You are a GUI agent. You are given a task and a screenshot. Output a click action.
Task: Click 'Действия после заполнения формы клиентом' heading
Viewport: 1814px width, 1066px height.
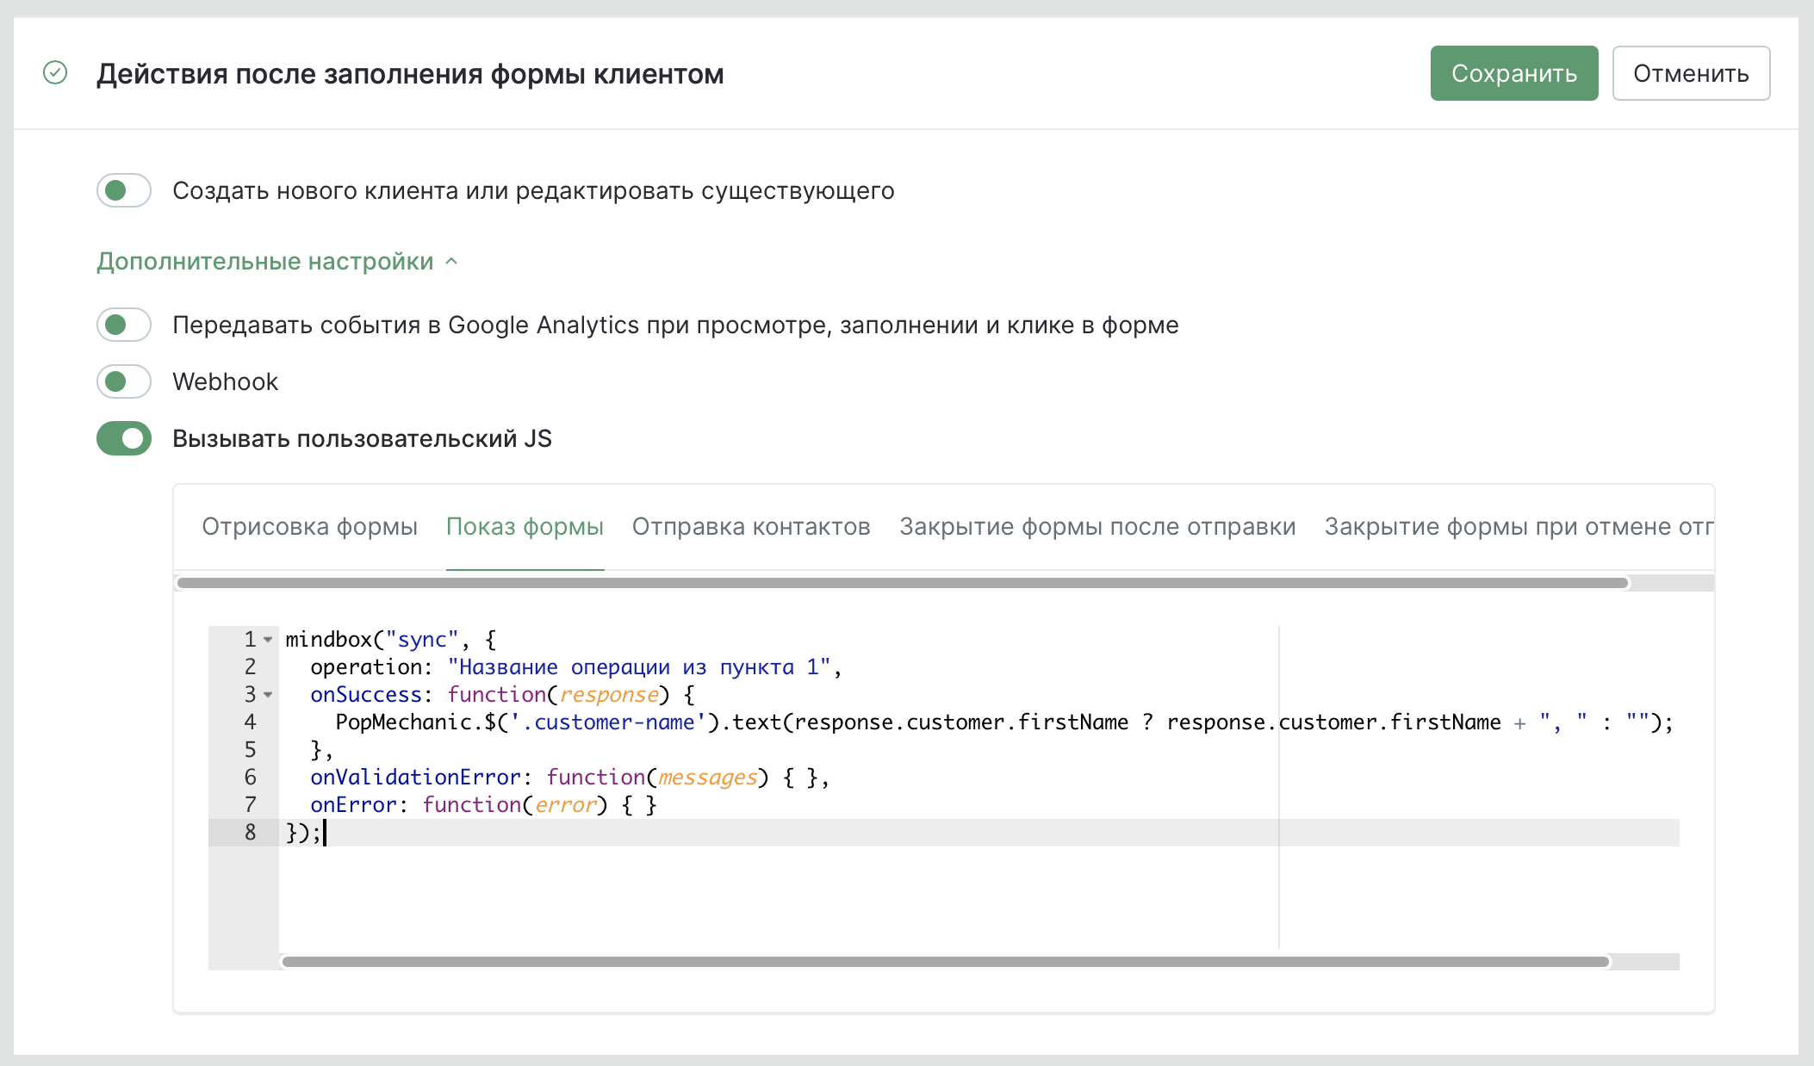(410, 74)
